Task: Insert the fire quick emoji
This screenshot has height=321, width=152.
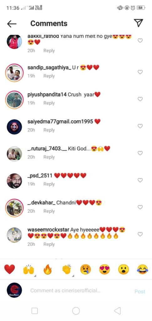Action: pyautogui.click(x=48, y=269)
